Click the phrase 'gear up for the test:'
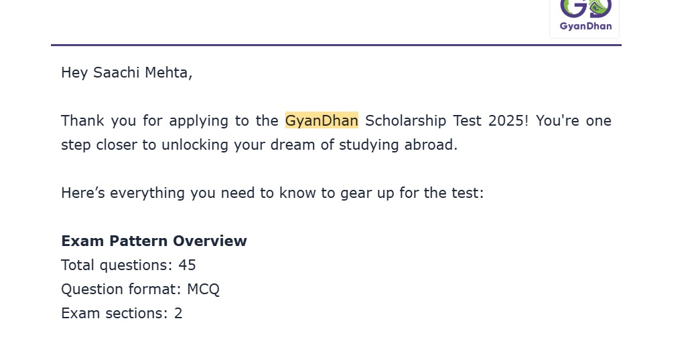 click(x=412, y=193)
